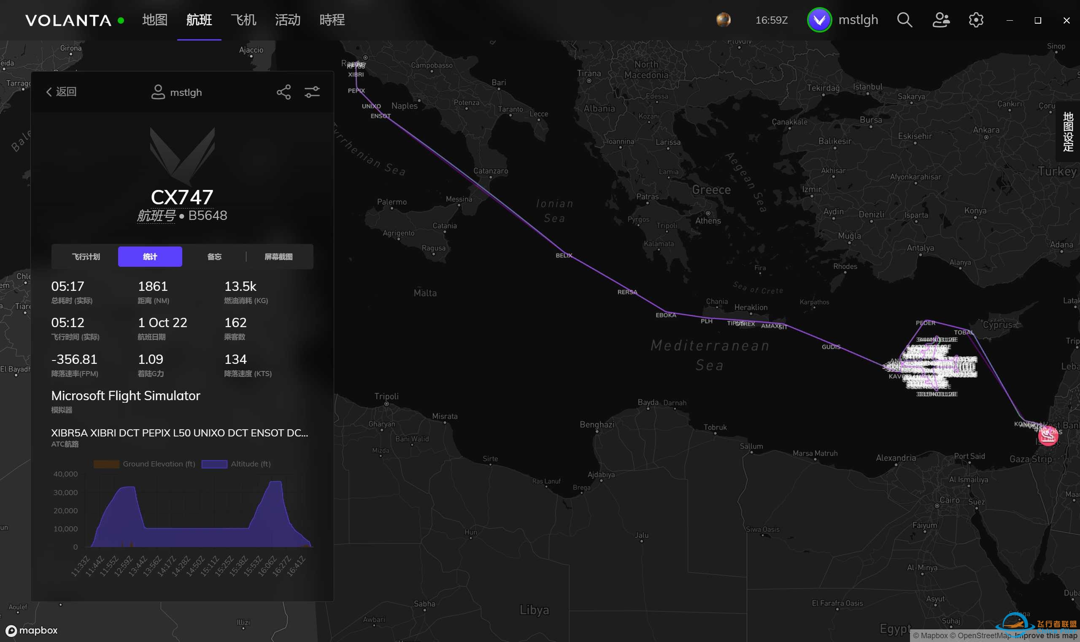
Task: Click the share flight icon
Action: (283, 92)
